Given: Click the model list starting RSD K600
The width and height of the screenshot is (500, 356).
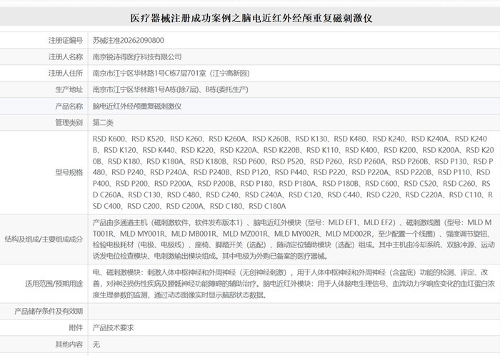Looking at the screenshot, I should point(293,172).
